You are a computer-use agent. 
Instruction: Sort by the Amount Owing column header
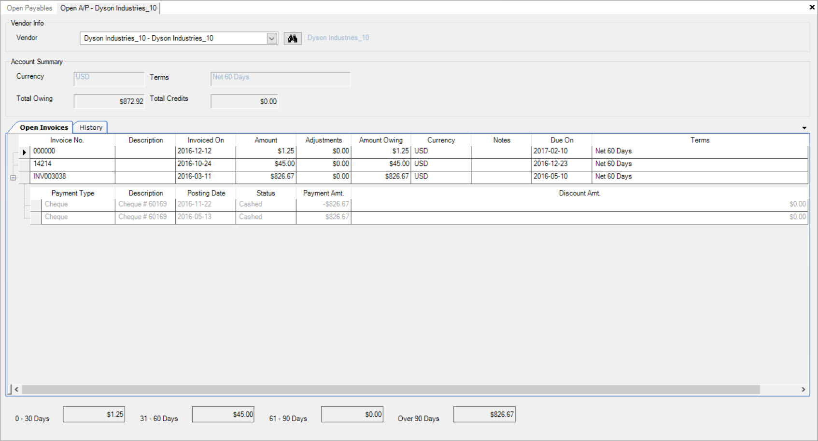(x=381, y=140)
